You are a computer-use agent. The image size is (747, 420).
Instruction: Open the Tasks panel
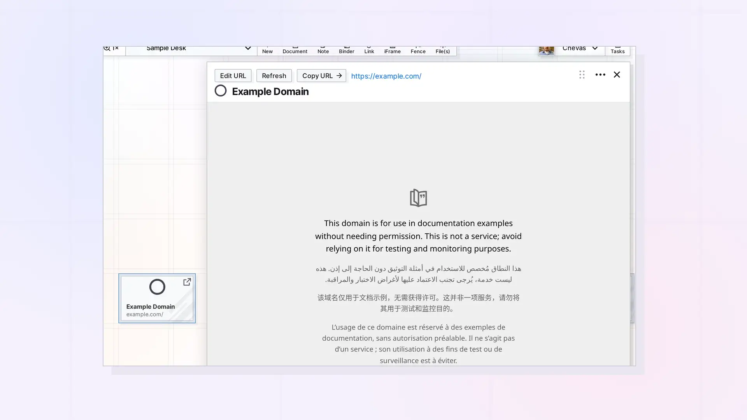[617, 51]
